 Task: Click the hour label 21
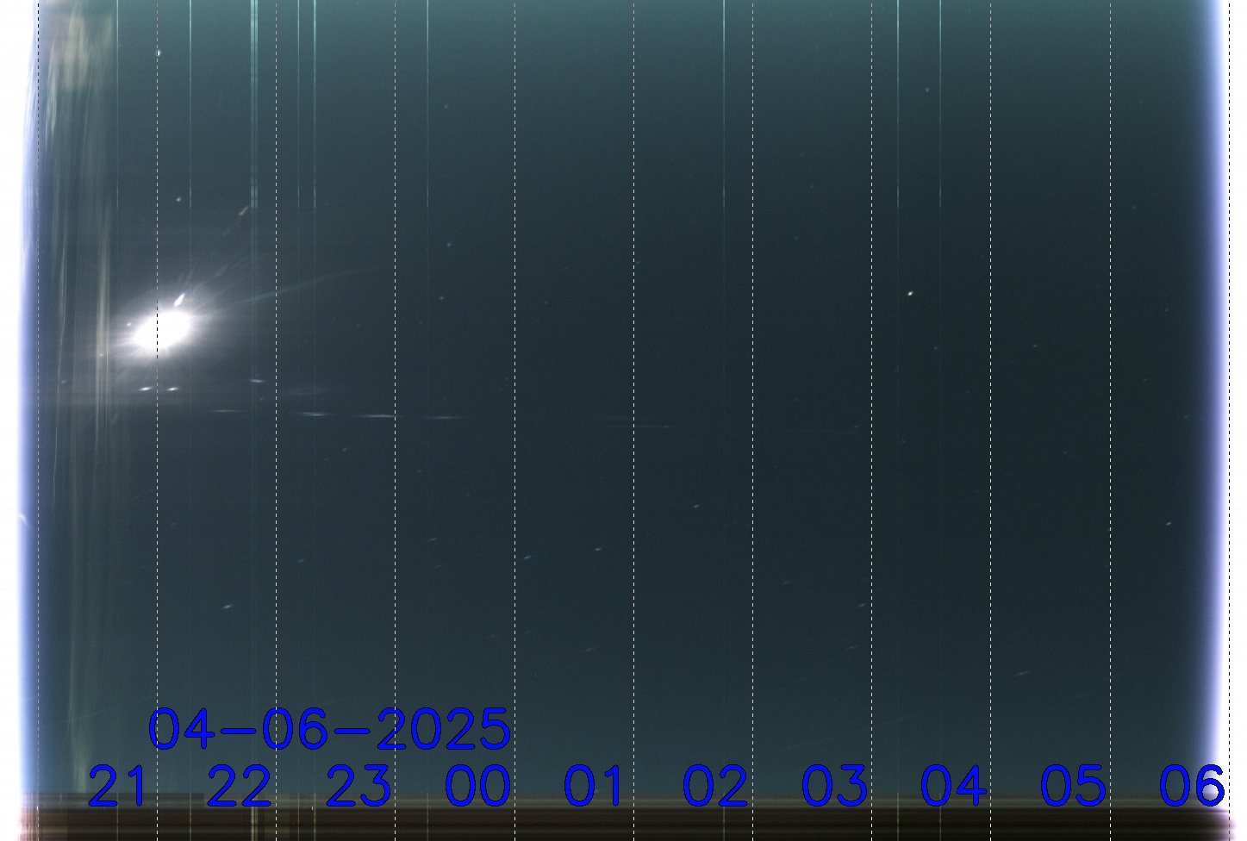[x=118, y=786]
